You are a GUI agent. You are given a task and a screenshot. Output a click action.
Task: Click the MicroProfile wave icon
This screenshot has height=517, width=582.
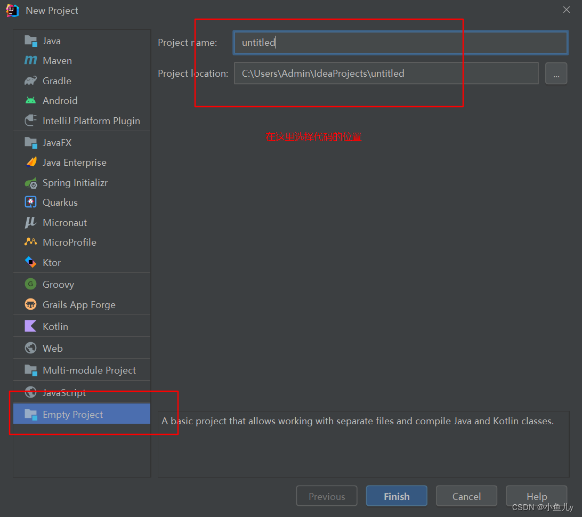[31, 242]
